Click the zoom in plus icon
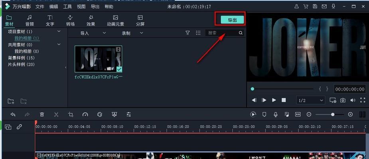Screen dimensions: 369x159 tap(350, 114)
